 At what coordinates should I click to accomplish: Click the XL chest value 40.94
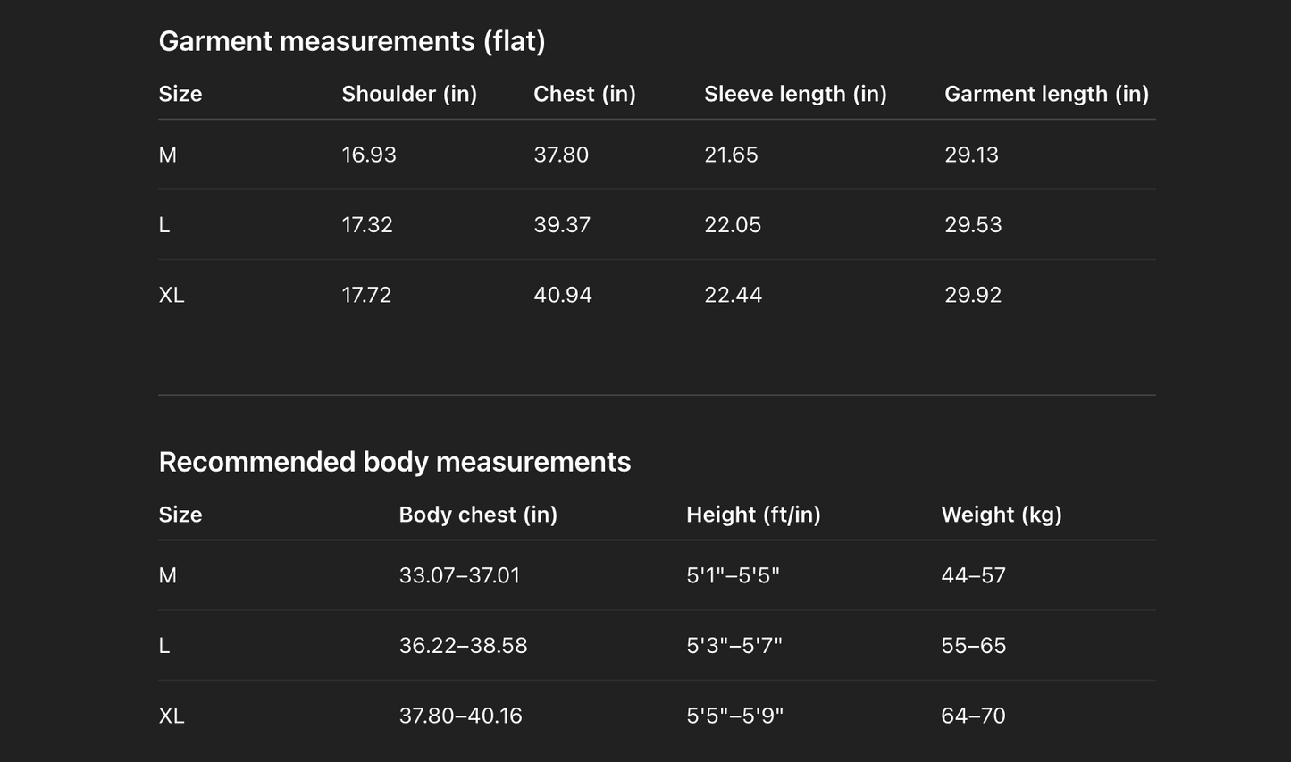pyautogui.click(x=563, y=295)
